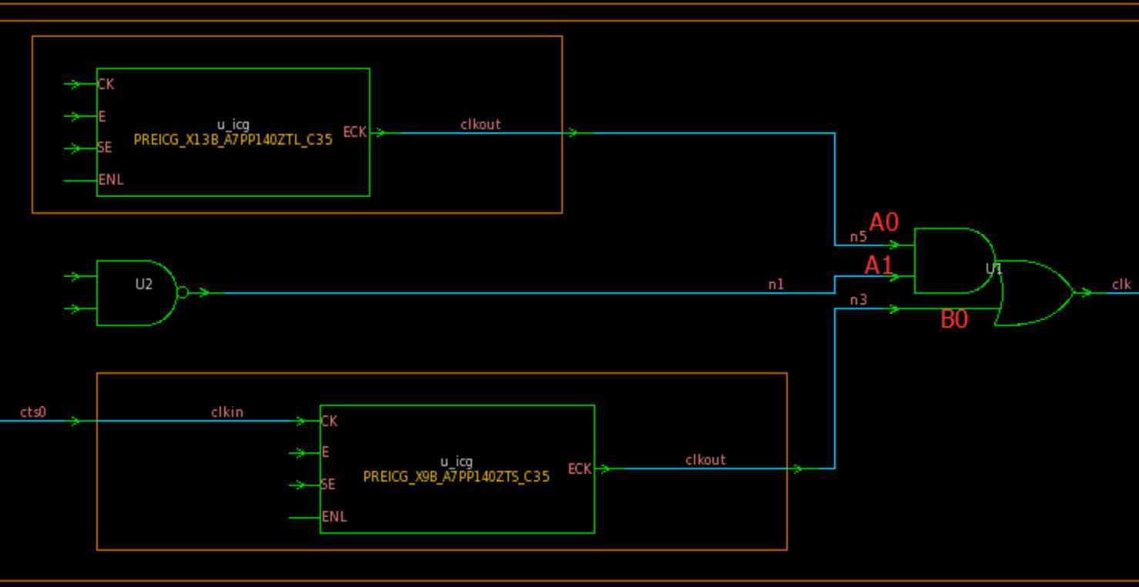Select the n3 net label
Image resolution: width=1139 pixels, height=587 pixels.
[859, 300]
